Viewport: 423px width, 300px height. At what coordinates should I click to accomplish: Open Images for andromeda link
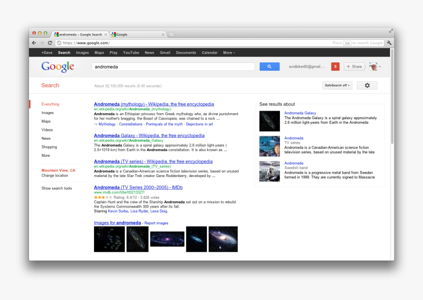[x=118, y=223]
